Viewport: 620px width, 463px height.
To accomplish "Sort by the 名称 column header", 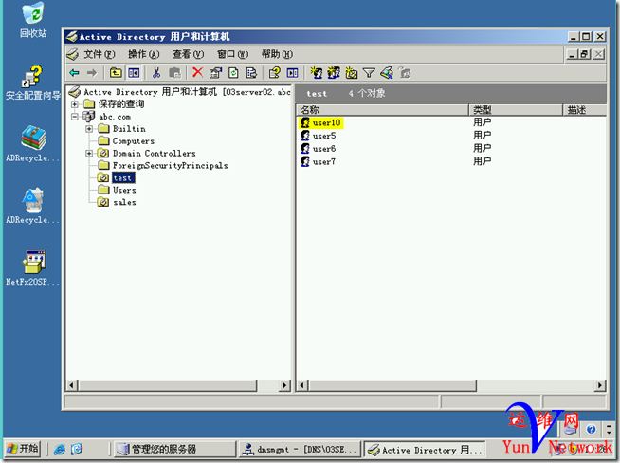I will tap(382, 110).
